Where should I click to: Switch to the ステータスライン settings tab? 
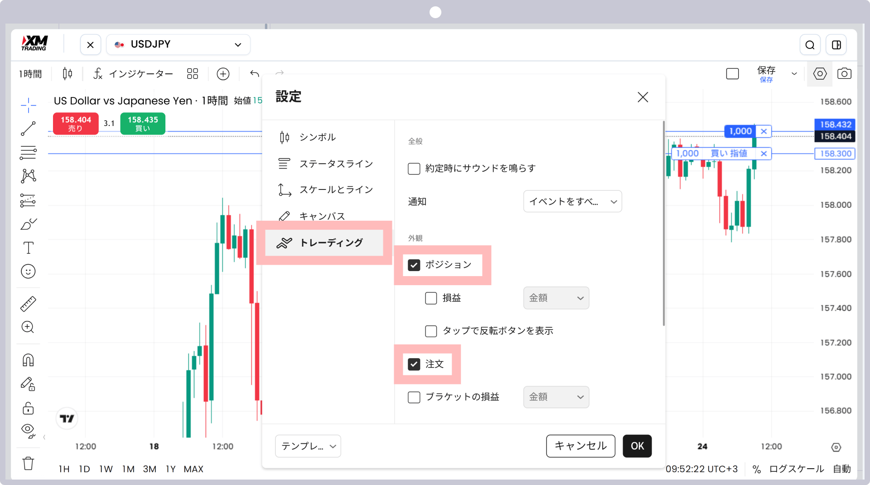click(325, 164)
